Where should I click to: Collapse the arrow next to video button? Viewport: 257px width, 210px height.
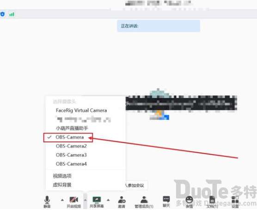click(x=85, y=200)
